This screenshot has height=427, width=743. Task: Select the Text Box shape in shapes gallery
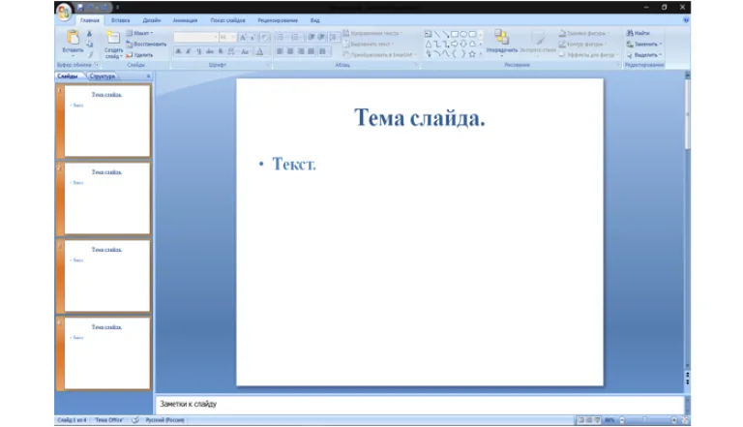point(428,34)
